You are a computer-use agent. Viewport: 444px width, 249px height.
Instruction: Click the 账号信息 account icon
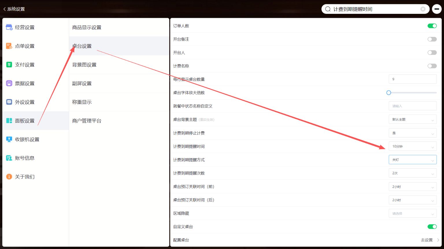pyautogui.click(x=9, y=158)
